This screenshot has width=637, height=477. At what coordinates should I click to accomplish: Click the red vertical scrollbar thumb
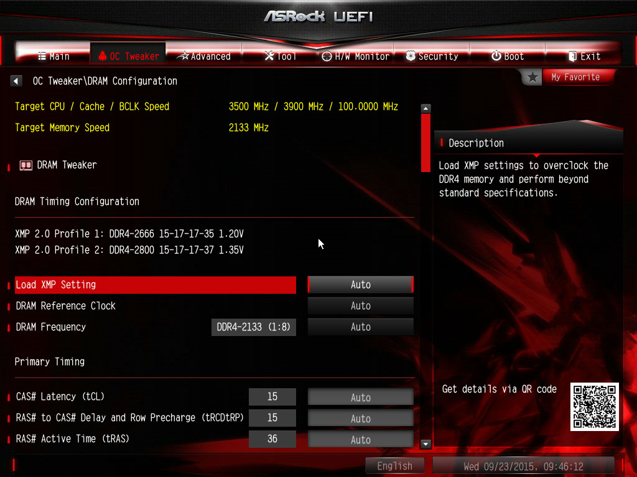pos(426,143)
